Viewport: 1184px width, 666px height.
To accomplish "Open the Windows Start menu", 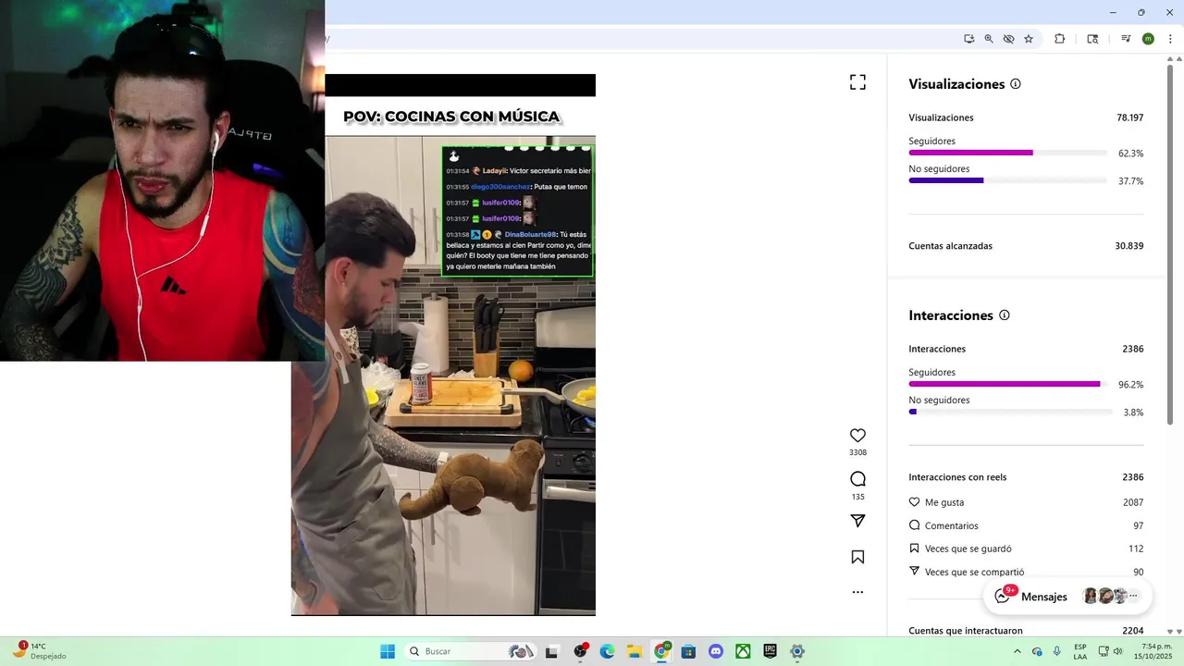I will pos(388,651).
